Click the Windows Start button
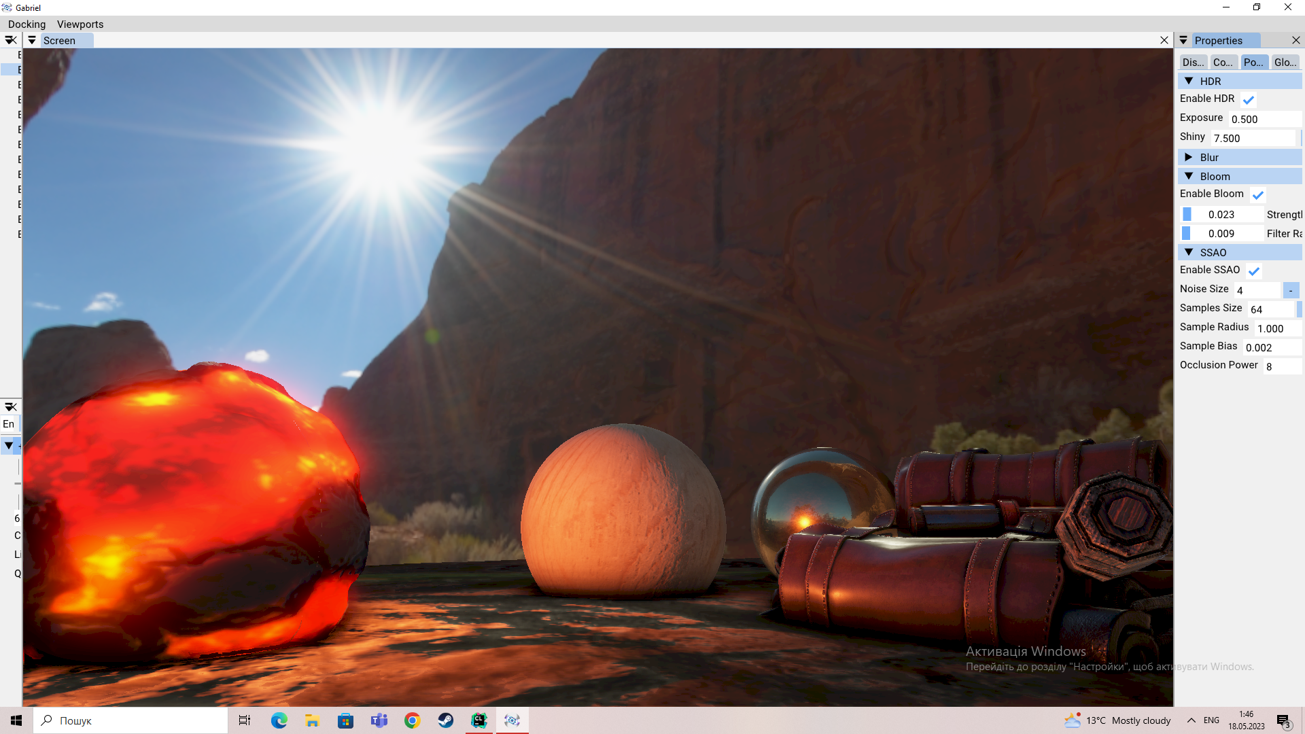This screenshot has width=1305, height=734. tap(15, 720)
